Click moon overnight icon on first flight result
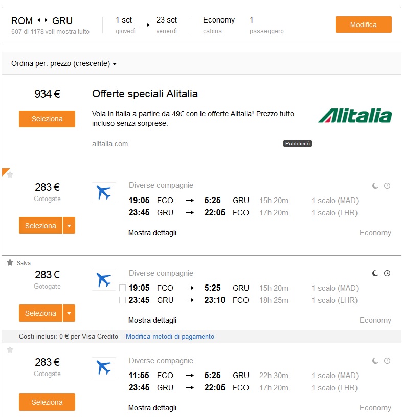This screenshot has height=417, width=402. pos(375,186)
